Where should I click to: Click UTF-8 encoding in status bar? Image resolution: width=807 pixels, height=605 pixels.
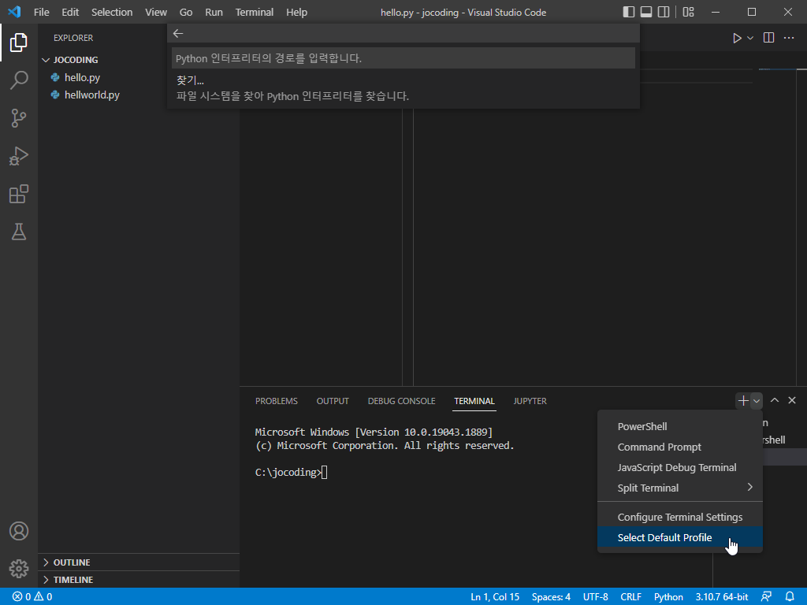(596, 597)
